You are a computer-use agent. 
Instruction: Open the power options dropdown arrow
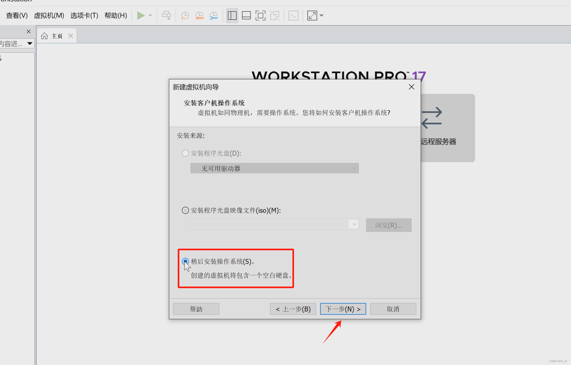tap(150, 15)
